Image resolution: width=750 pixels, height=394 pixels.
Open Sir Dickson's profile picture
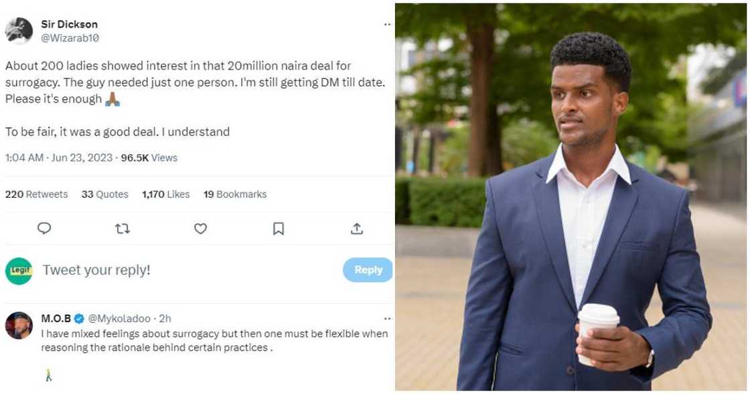19,31
